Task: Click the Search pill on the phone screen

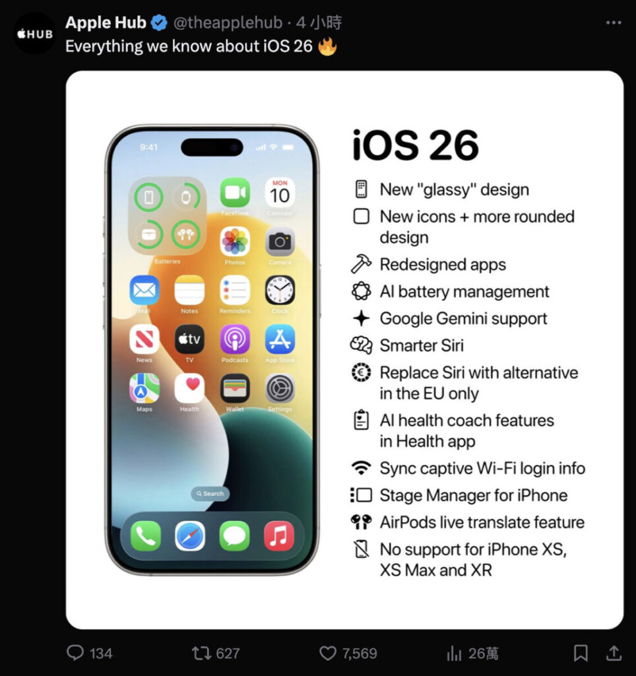Action: (x=210, y=494)
